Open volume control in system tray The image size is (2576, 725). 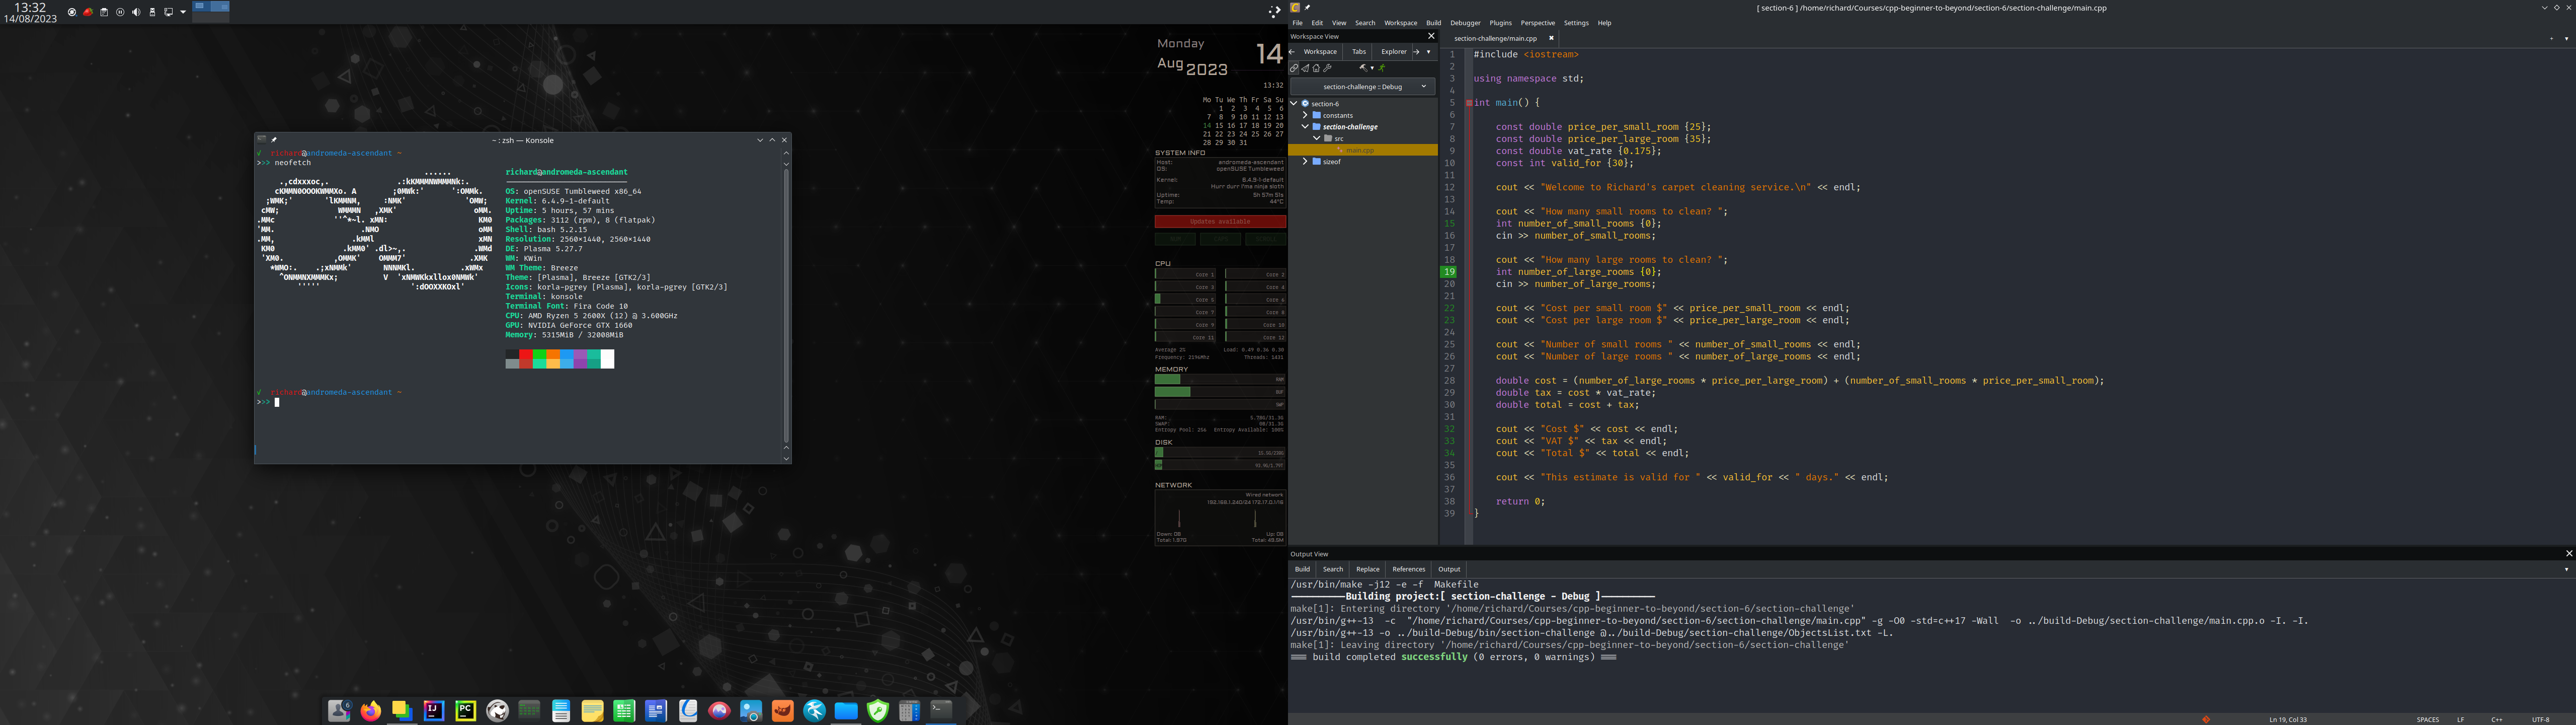point(136,12)
